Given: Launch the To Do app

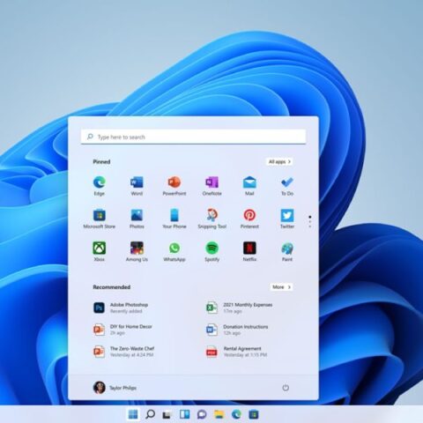Looking at the screenshot, I should pos(287,186).
